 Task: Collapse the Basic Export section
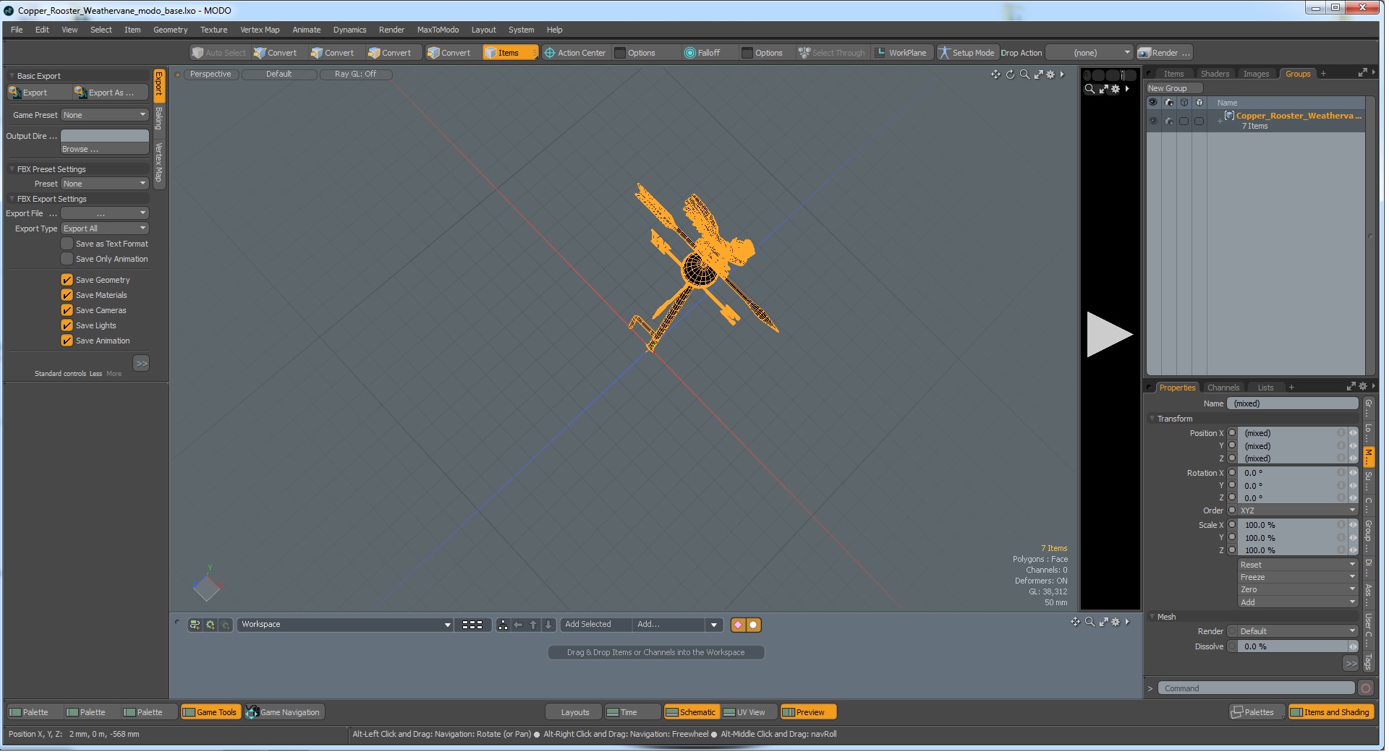[12, 76]
